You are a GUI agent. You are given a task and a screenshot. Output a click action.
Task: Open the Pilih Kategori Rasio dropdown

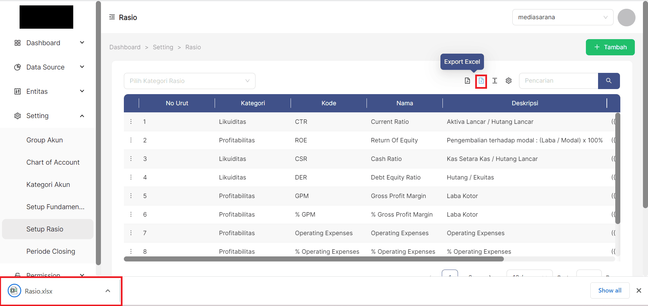(189, 81)
